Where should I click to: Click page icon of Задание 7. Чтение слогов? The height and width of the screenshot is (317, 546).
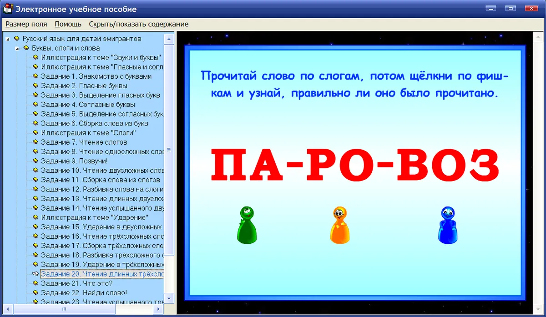(x=35, y=142)
